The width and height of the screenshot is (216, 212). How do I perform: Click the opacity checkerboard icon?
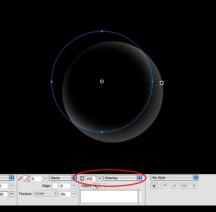pos(82,178)
